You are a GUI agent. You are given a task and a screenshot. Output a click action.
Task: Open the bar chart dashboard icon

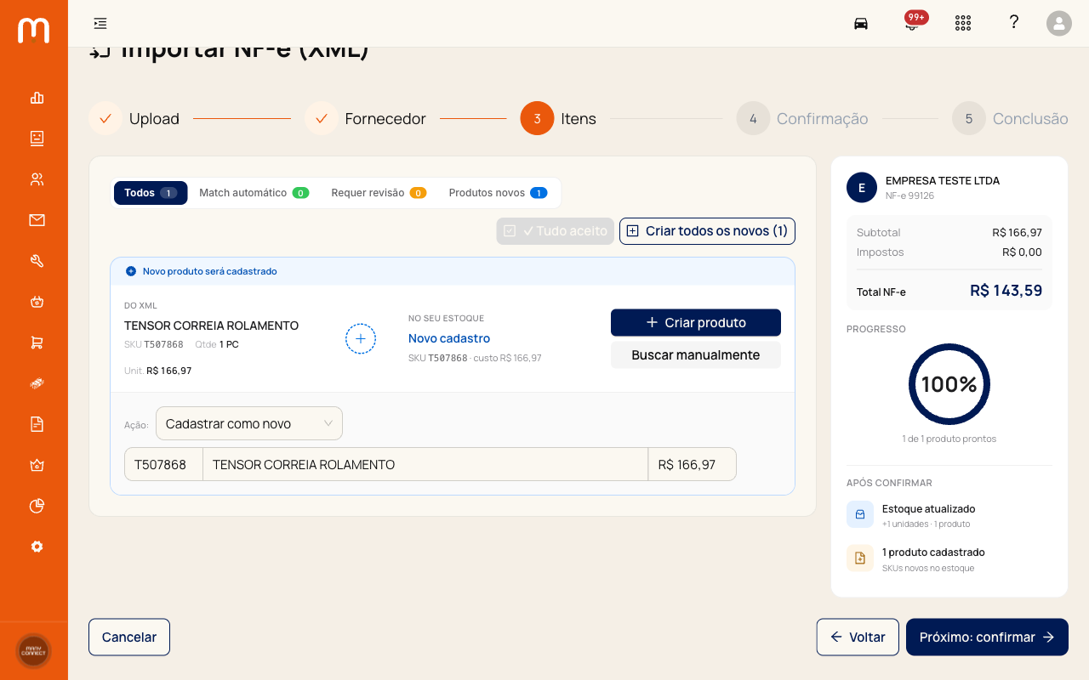[37, 97]
